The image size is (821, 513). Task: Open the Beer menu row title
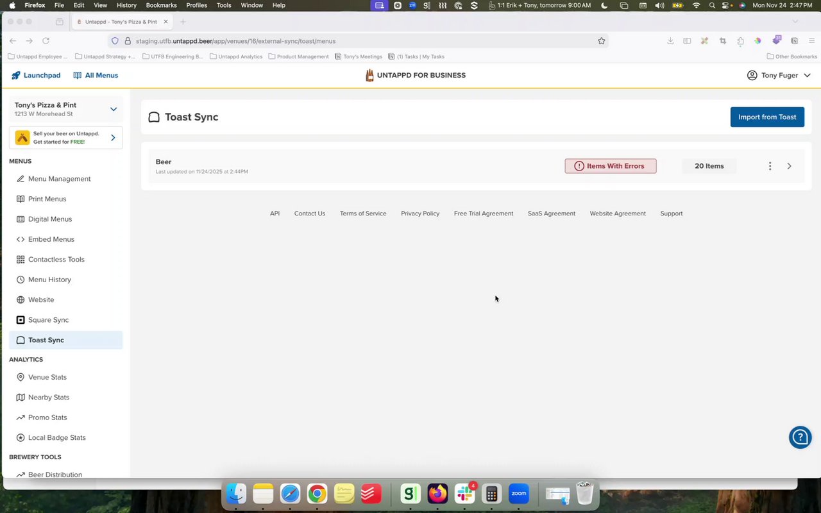(x=164, y=162)
